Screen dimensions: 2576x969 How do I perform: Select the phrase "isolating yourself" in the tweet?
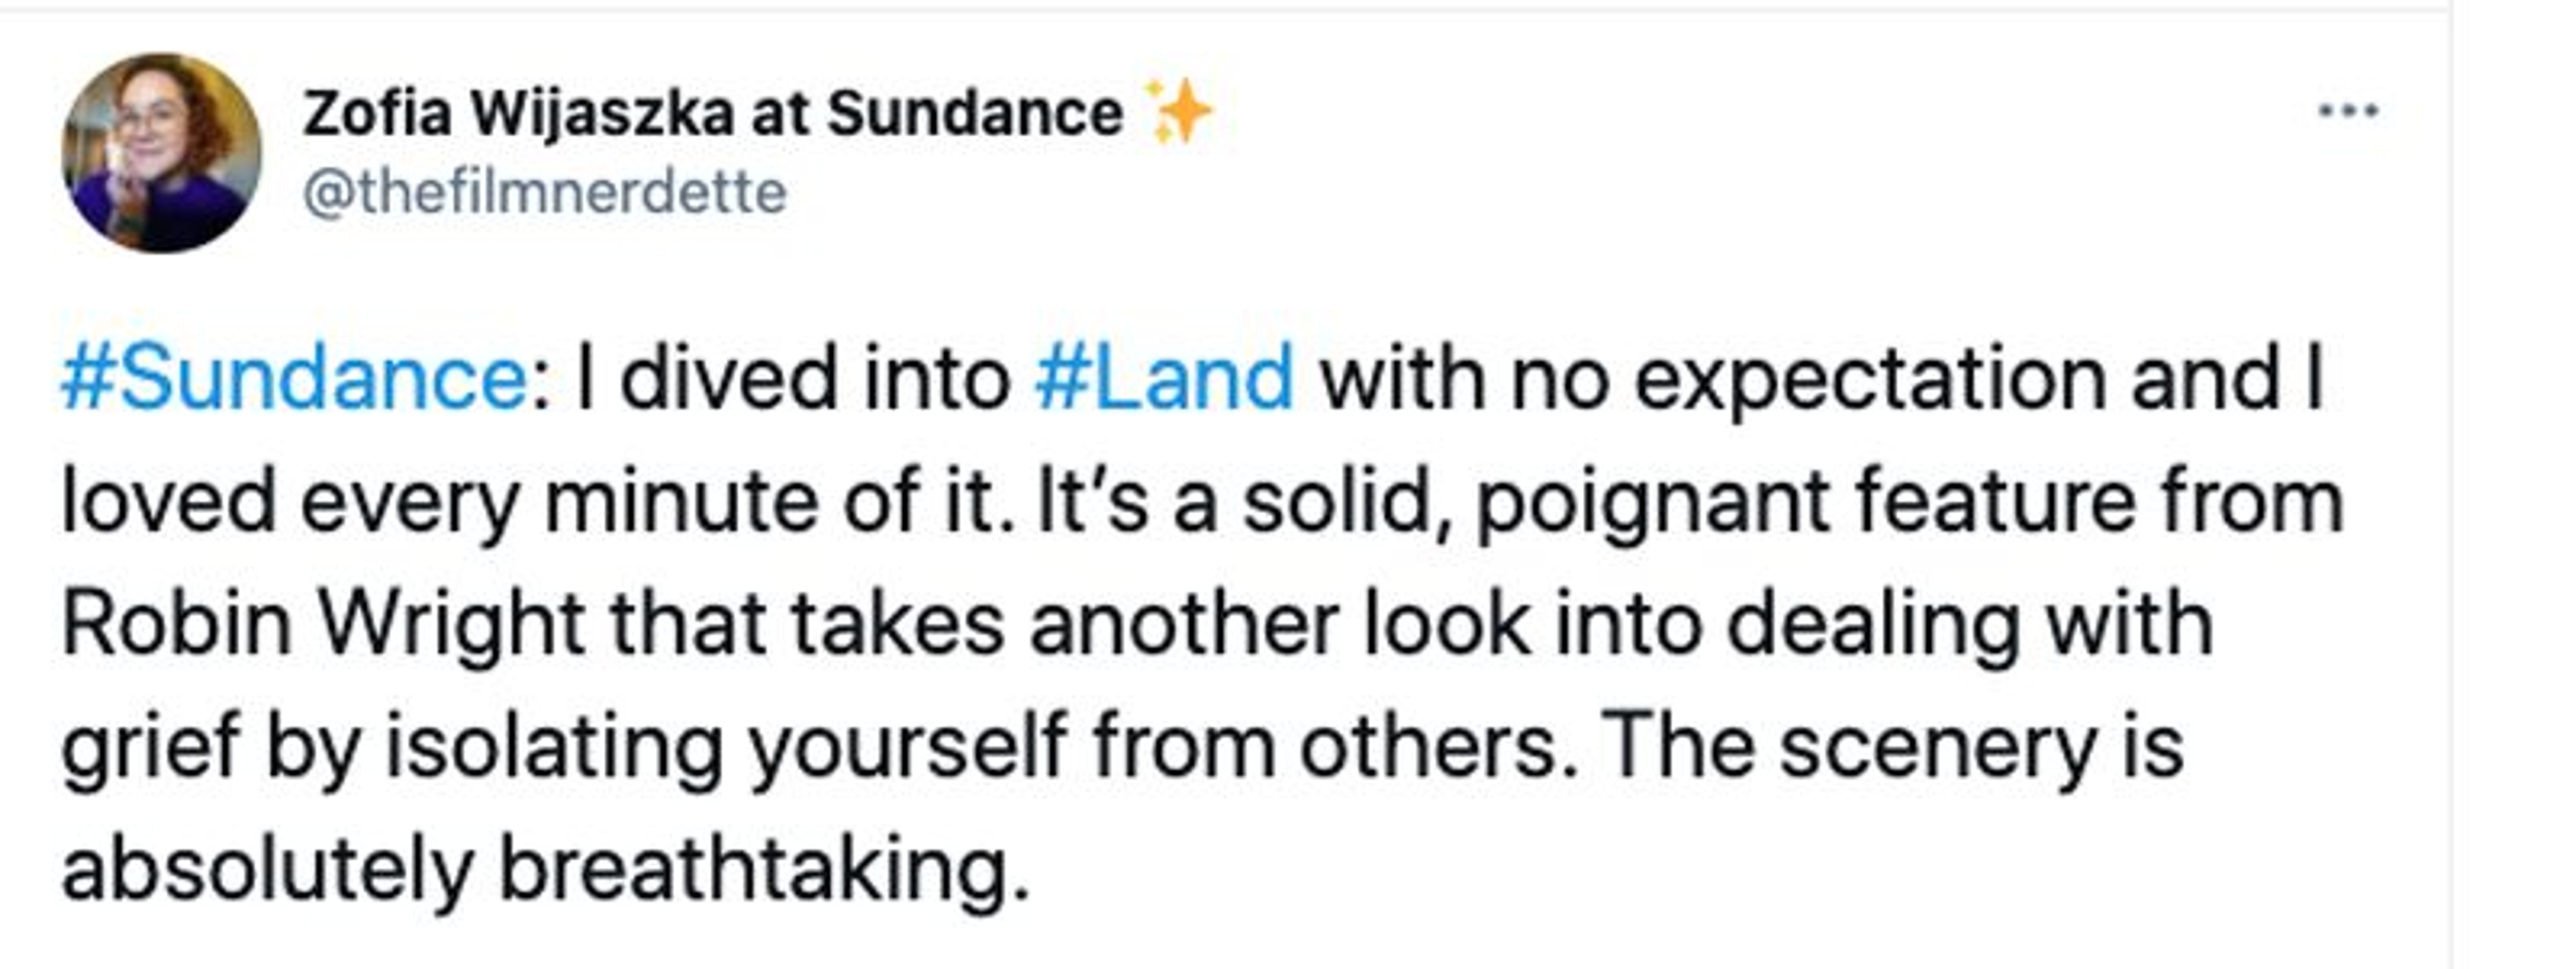pos(725,747)
